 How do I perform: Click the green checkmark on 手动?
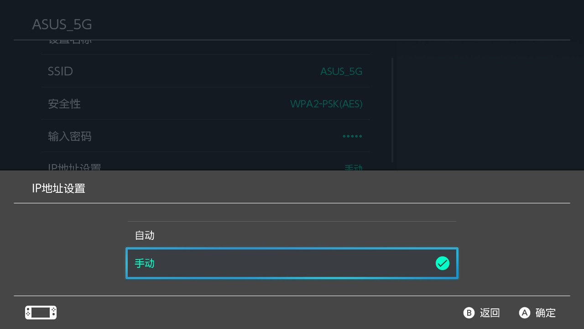pyautogui.click(x=442, y=263)
